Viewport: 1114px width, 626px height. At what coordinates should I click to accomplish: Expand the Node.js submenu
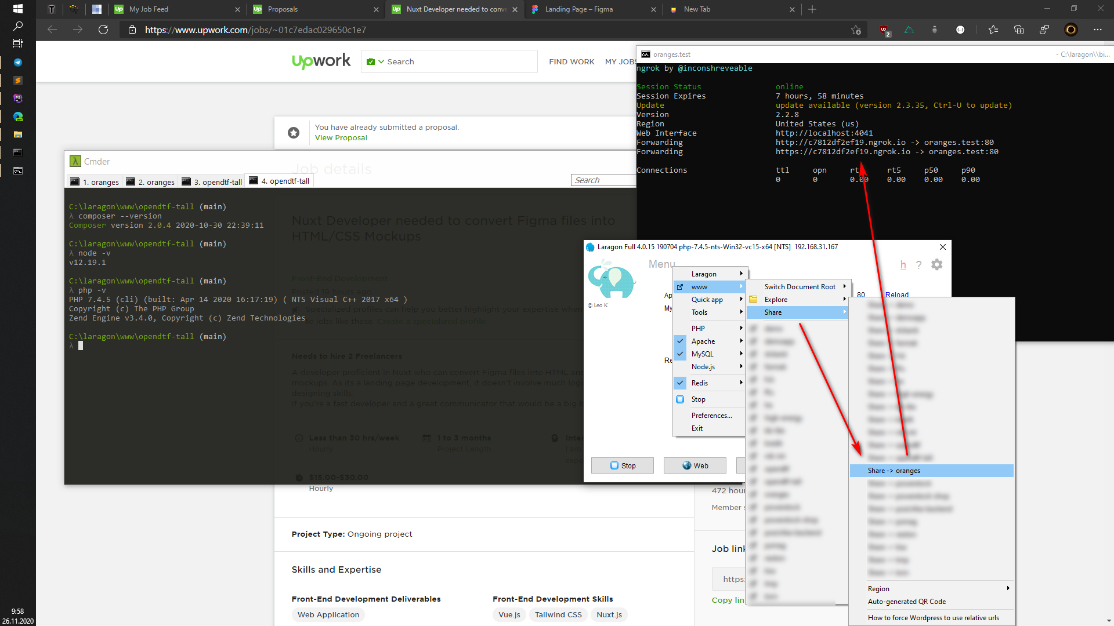pyautogui.click(x=709, y=367)
